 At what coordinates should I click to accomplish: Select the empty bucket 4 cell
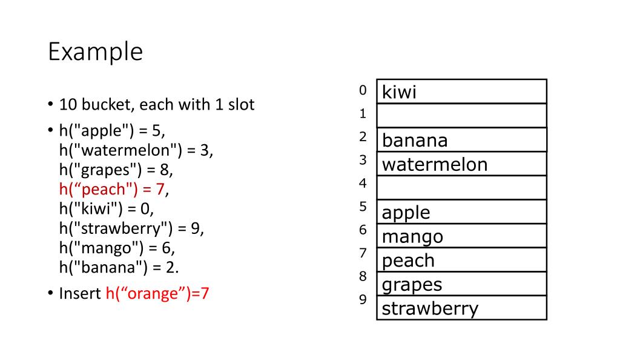(x=461, y=188)
